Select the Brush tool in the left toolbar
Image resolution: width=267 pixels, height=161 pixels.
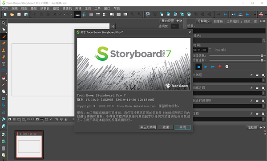click(4, 36)
